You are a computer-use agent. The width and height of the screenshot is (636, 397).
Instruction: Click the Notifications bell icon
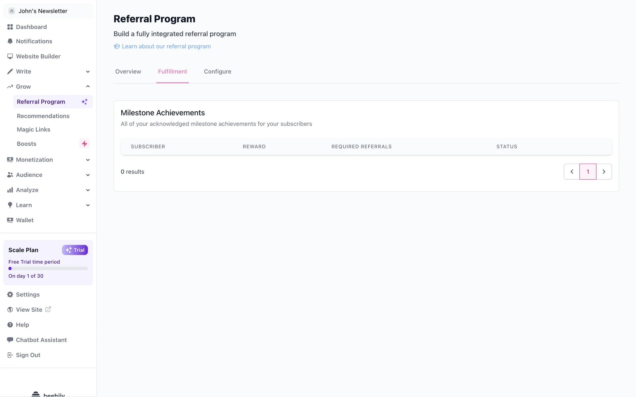(10, 41)
